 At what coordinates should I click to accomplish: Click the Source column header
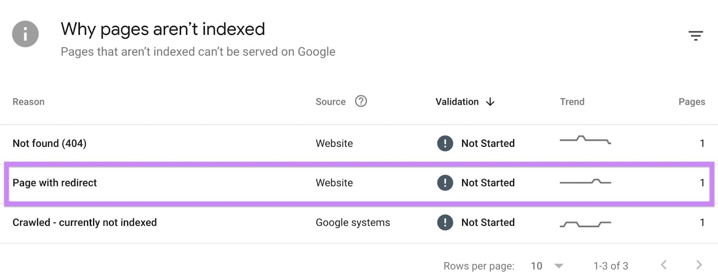point(330,102)
